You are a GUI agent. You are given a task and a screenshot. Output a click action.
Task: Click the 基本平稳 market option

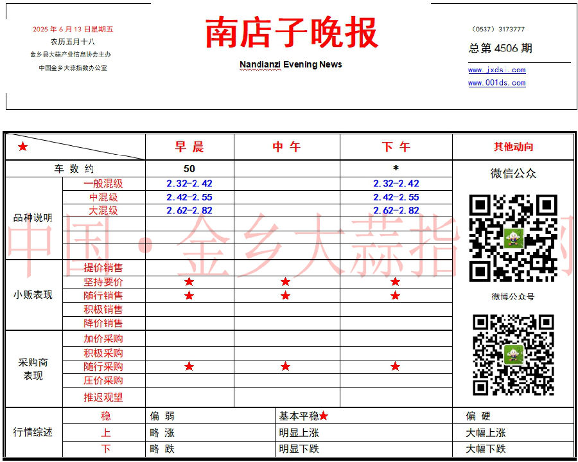(x=299, y=416)
